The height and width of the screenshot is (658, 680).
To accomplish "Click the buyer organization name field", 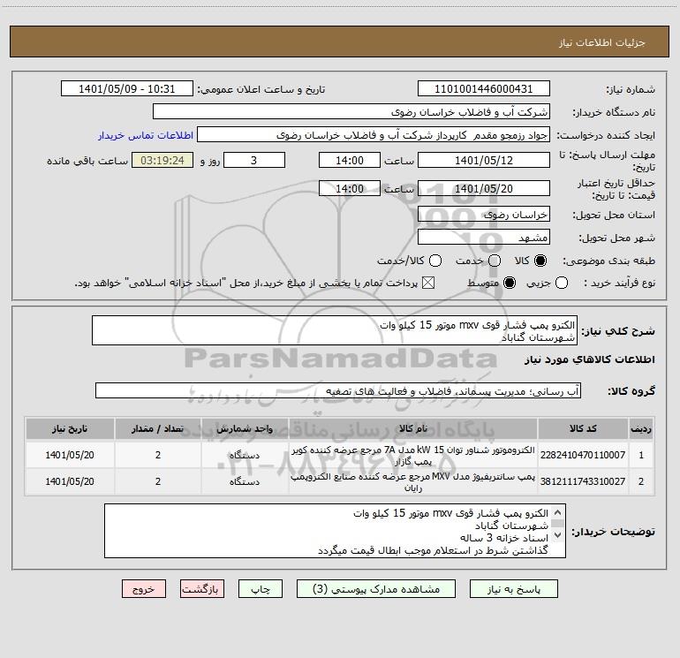I will point(351,111).
